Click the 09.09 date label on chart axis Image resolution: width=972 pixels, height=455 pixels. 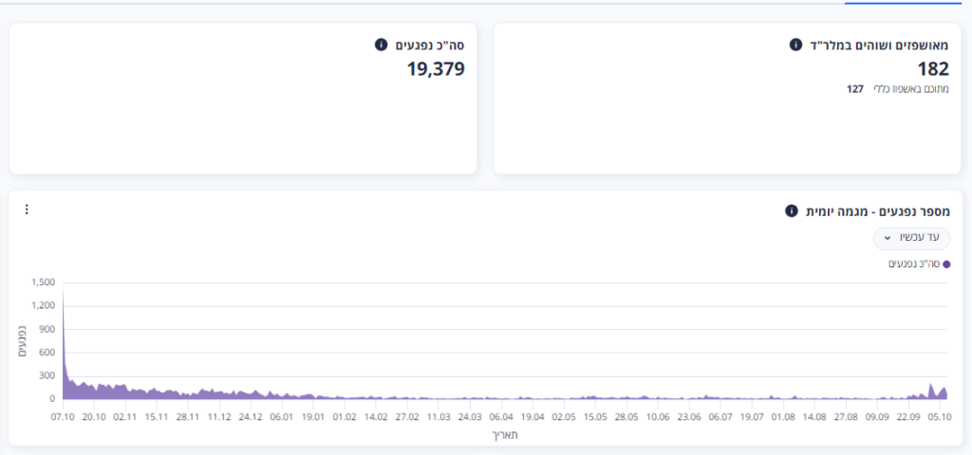pyautogui.click(x=876, y=417)
